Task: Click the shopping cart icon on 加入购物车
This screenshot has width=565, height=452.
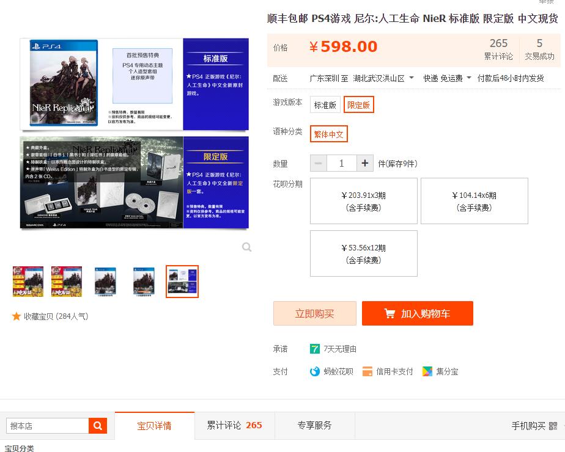Action: pos(390,313)
